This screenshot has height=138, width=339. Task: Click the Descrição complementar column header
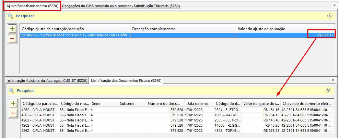(183, 29)
